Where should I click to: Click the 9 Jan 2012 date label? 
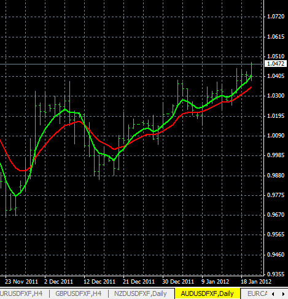tap(215, 282)
